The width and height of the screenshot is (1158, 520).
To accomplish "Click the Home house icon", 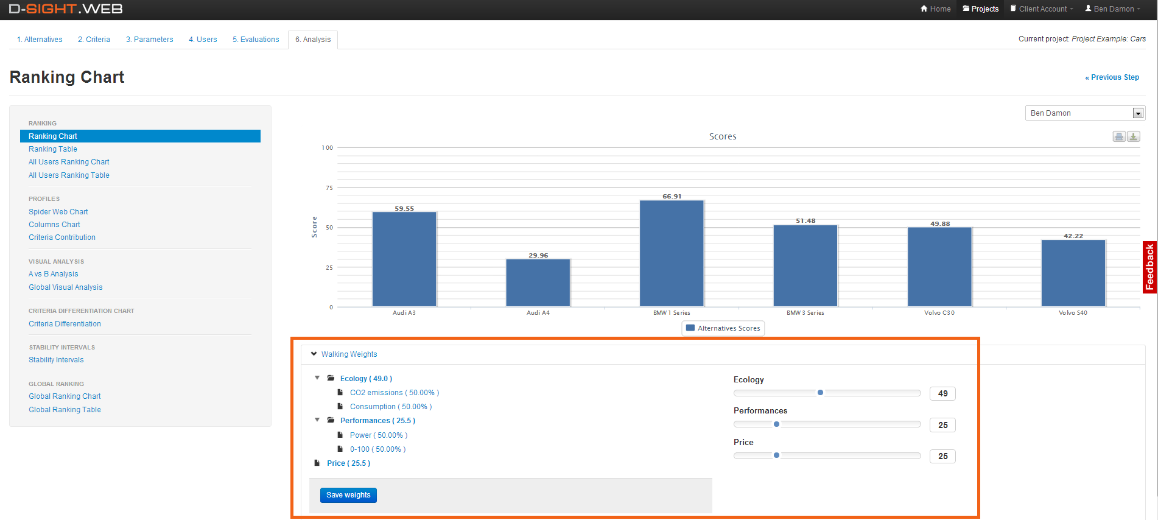I will pos(924,9).
